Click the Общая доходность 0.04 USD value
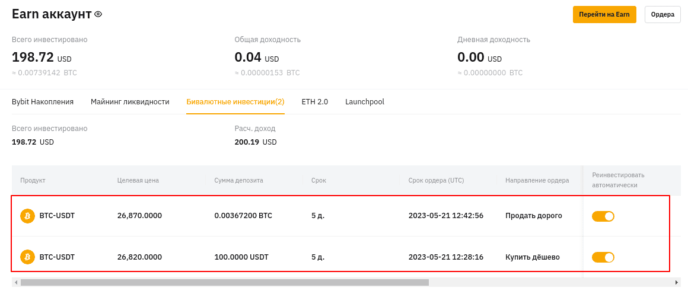The width and height of the screenshot is (688, 294). pyautogui.click(x=257, y=57)
